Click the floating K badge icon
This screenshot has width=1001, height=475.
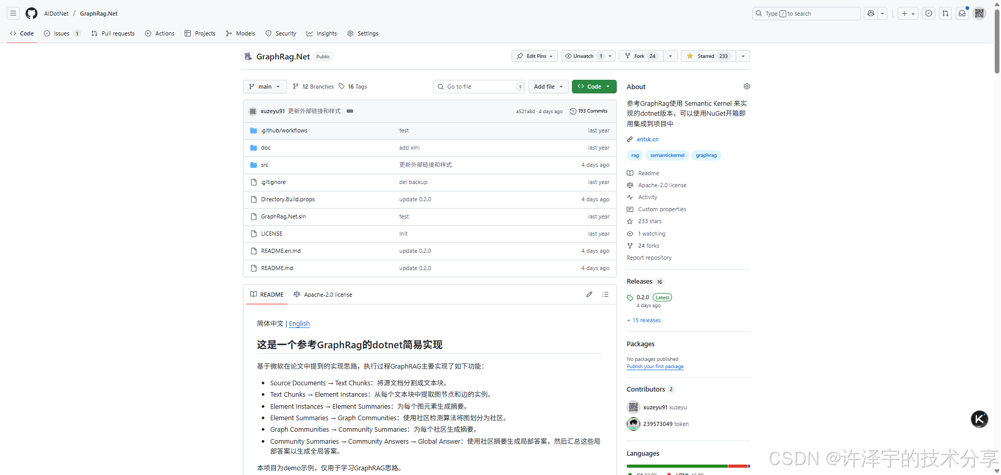[980, 419]
